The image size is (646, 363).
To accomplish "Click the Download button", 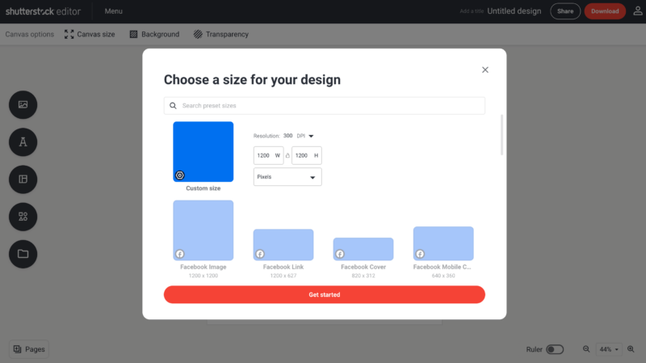I will [x=605, y=11].
